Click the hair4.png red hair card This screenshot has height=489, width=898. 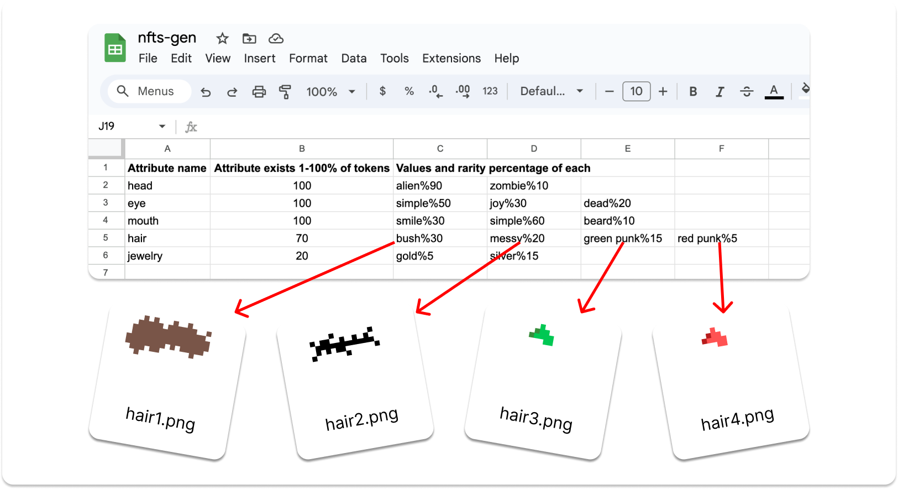pos(731,382)
